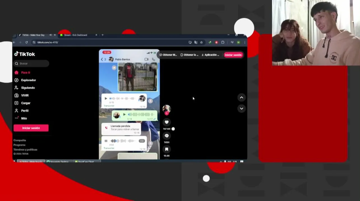
Task: Click the browser forward arrow
Action: click(x=20, y=42)
